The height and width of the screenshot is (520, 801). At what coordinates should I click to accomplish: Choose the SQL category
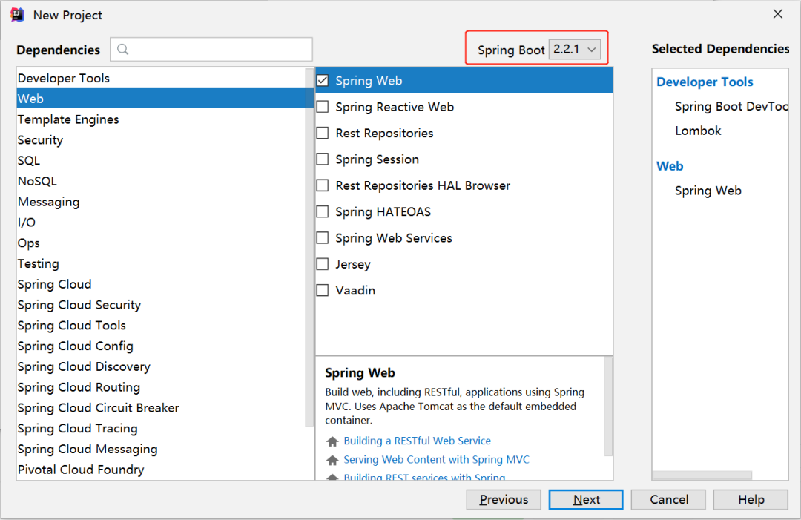(x=161, y=160)
